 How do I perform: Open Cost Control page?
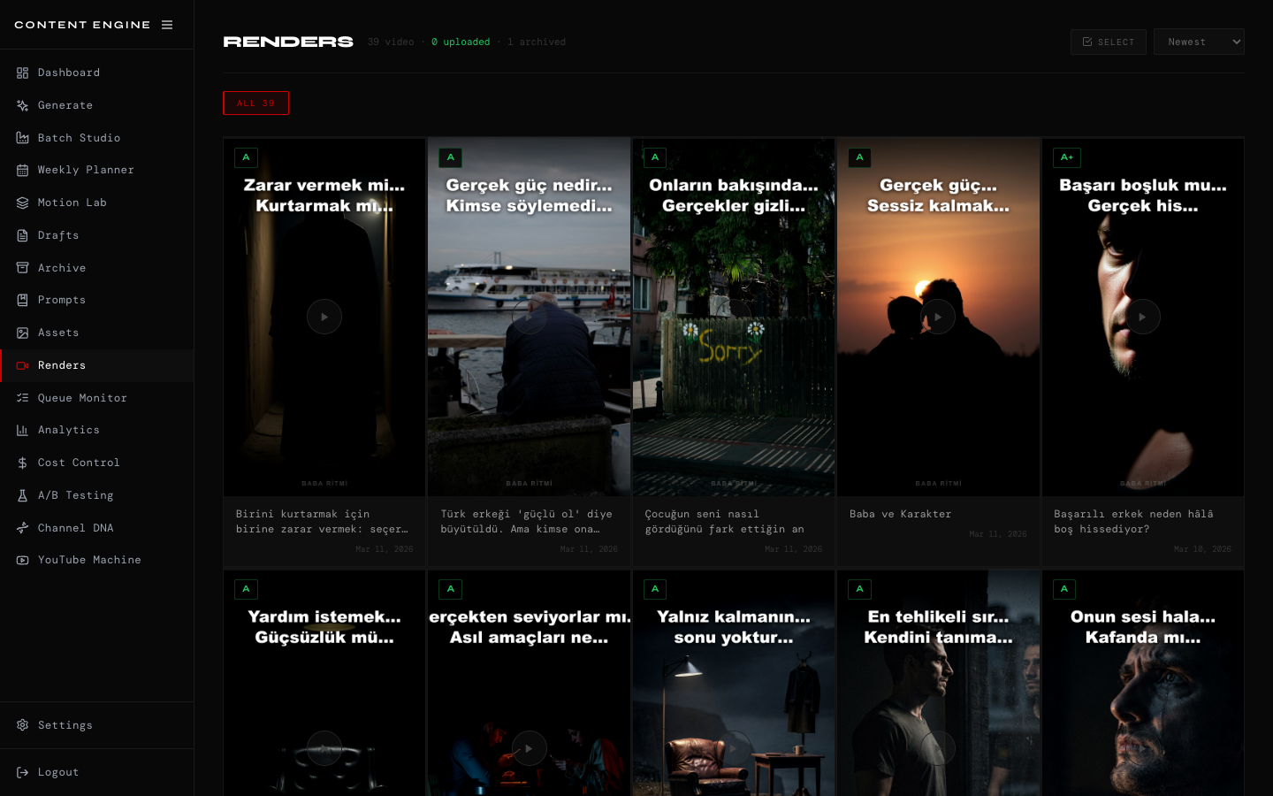79,463
